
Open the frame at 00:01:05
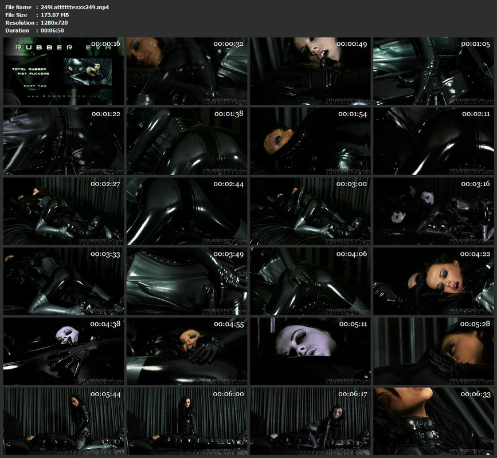click(433, 71)
